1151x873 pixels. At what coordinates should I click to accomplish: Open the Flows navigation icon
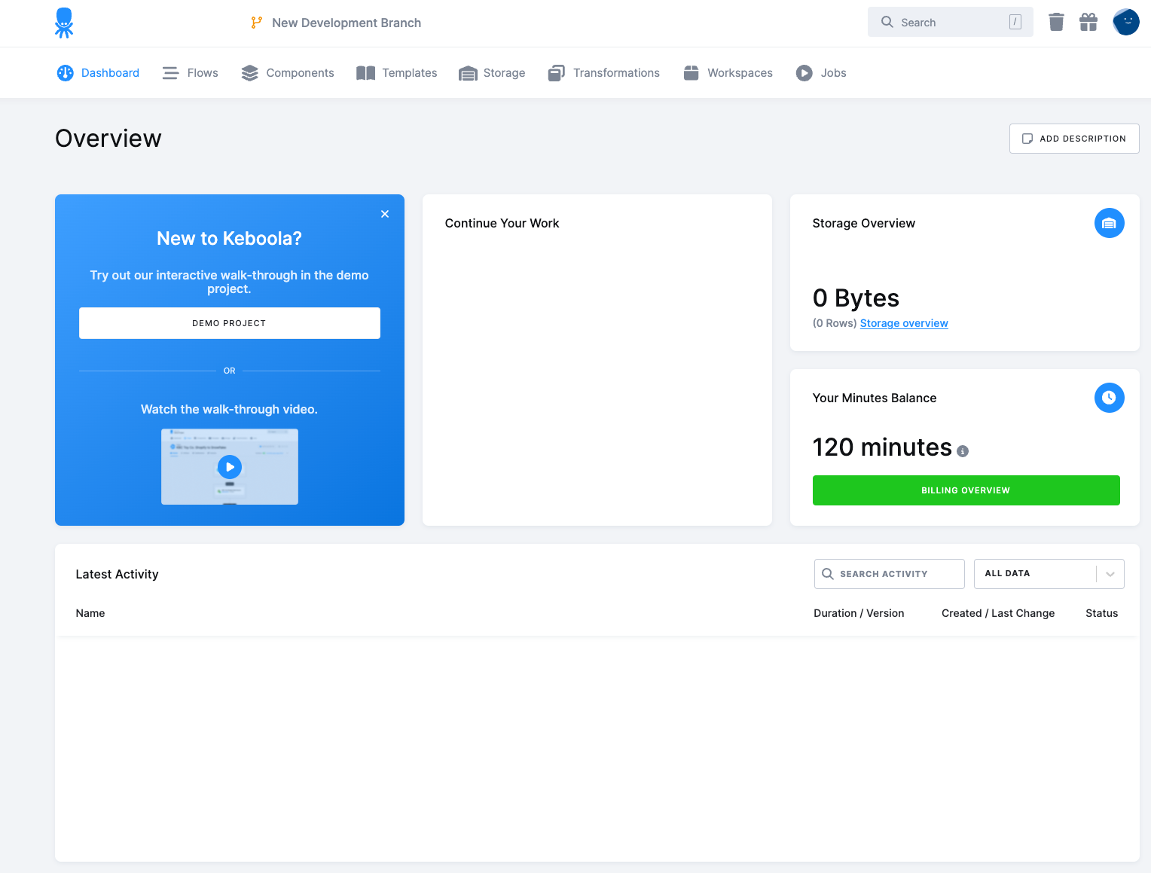point(170,72)
